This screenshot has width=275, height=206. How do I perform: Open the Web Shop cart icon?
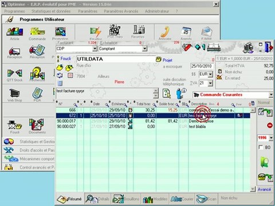click(x=15, y=93)
